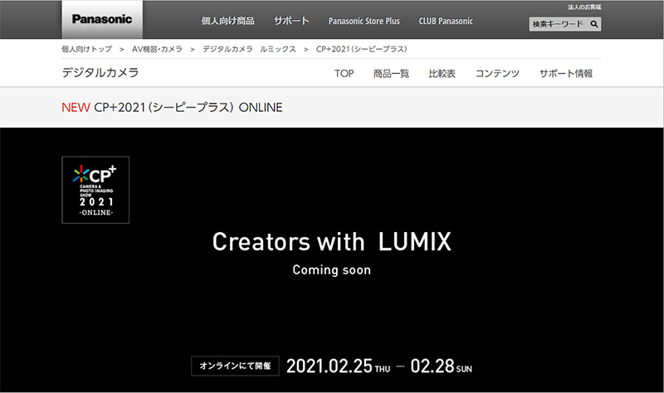Click the Panasonic logo

102,19
